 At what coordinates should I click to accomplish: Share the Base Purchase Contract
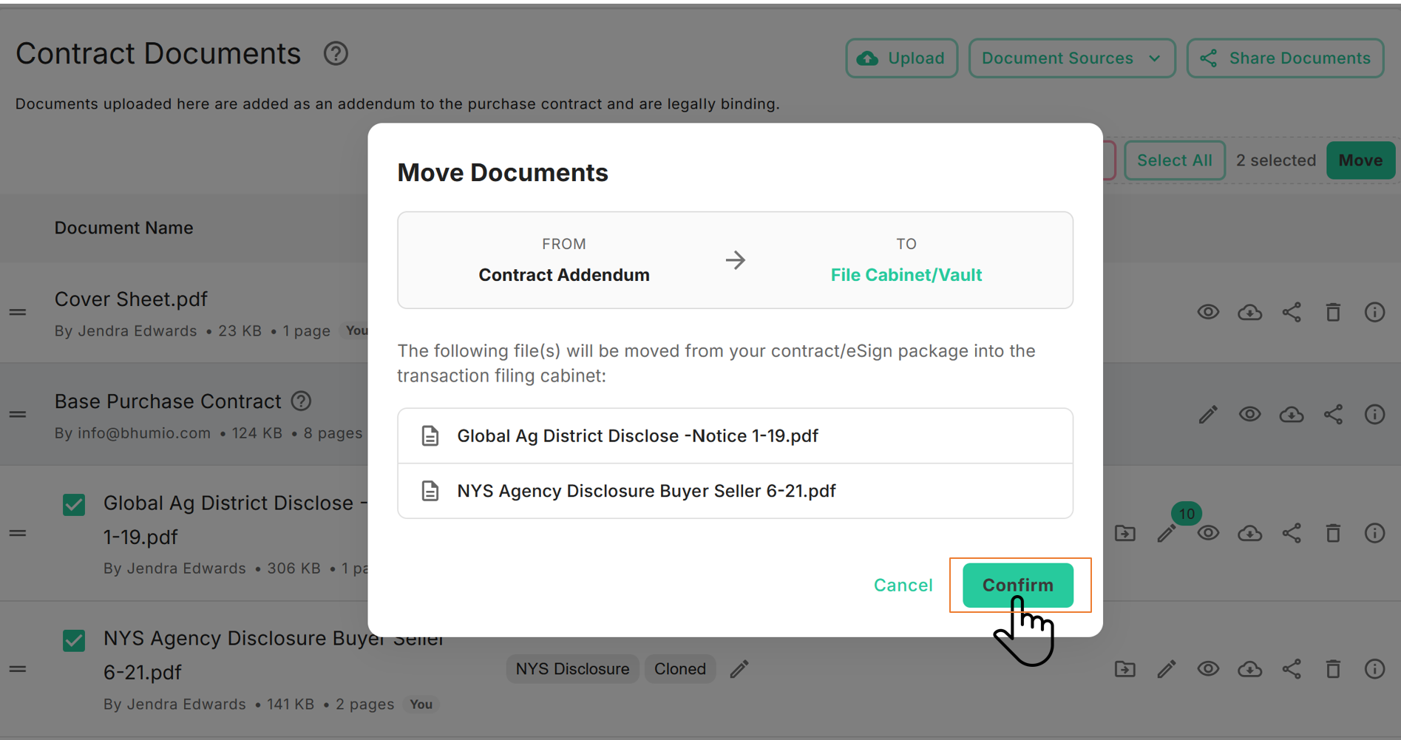point(1333,414)
